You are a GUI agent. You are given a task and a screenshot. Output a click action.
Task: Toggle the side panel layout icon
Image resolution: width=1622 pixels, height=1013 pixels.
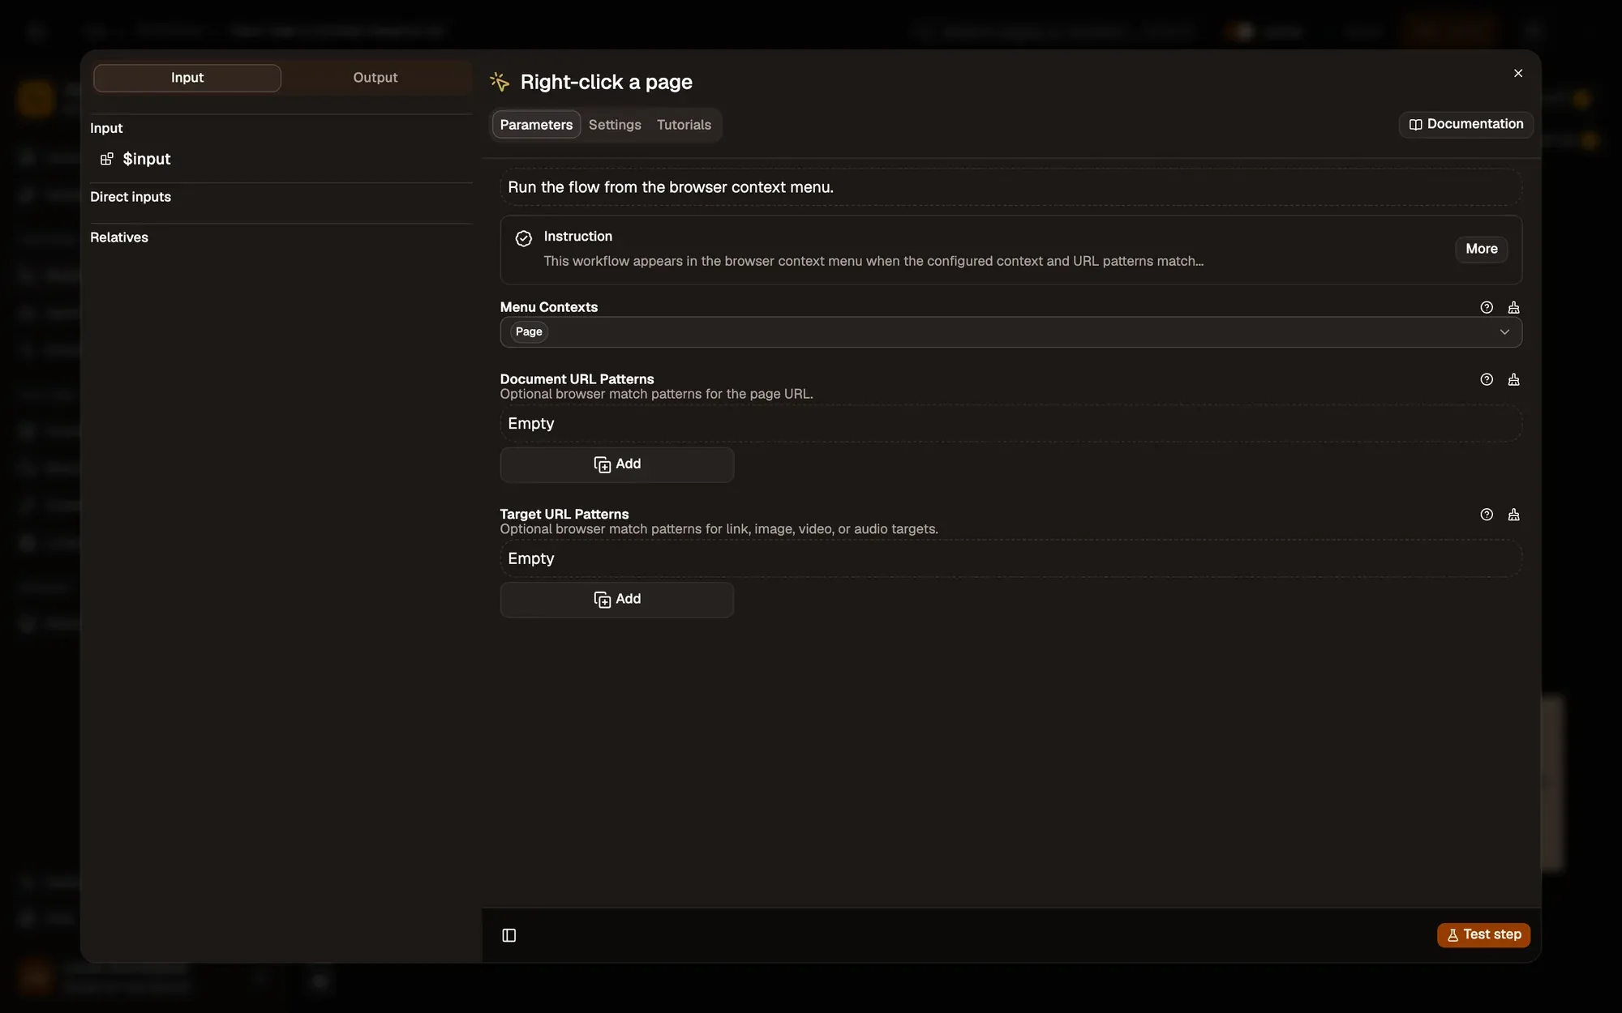509,935
